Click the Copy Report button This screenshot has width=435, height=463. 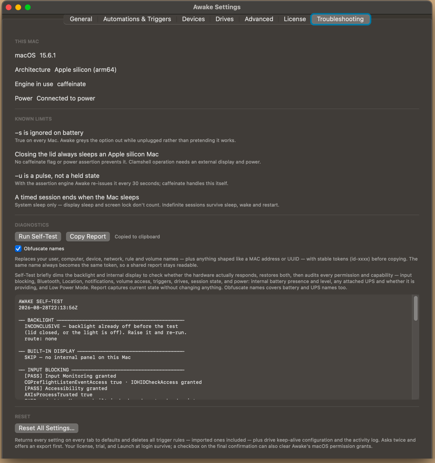pyautogui.click(x=88, y=237)
